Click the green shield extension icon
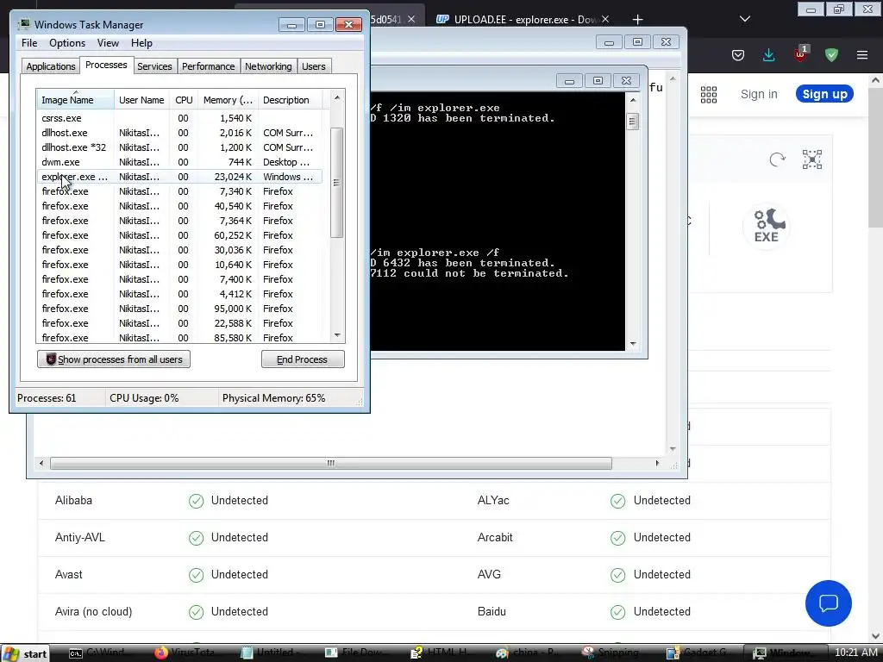This screenshot has height=662, width=883. pos(831,54)
